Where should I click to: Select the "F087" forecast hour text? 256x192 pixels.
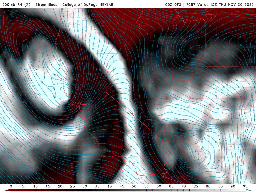point(191,4)
